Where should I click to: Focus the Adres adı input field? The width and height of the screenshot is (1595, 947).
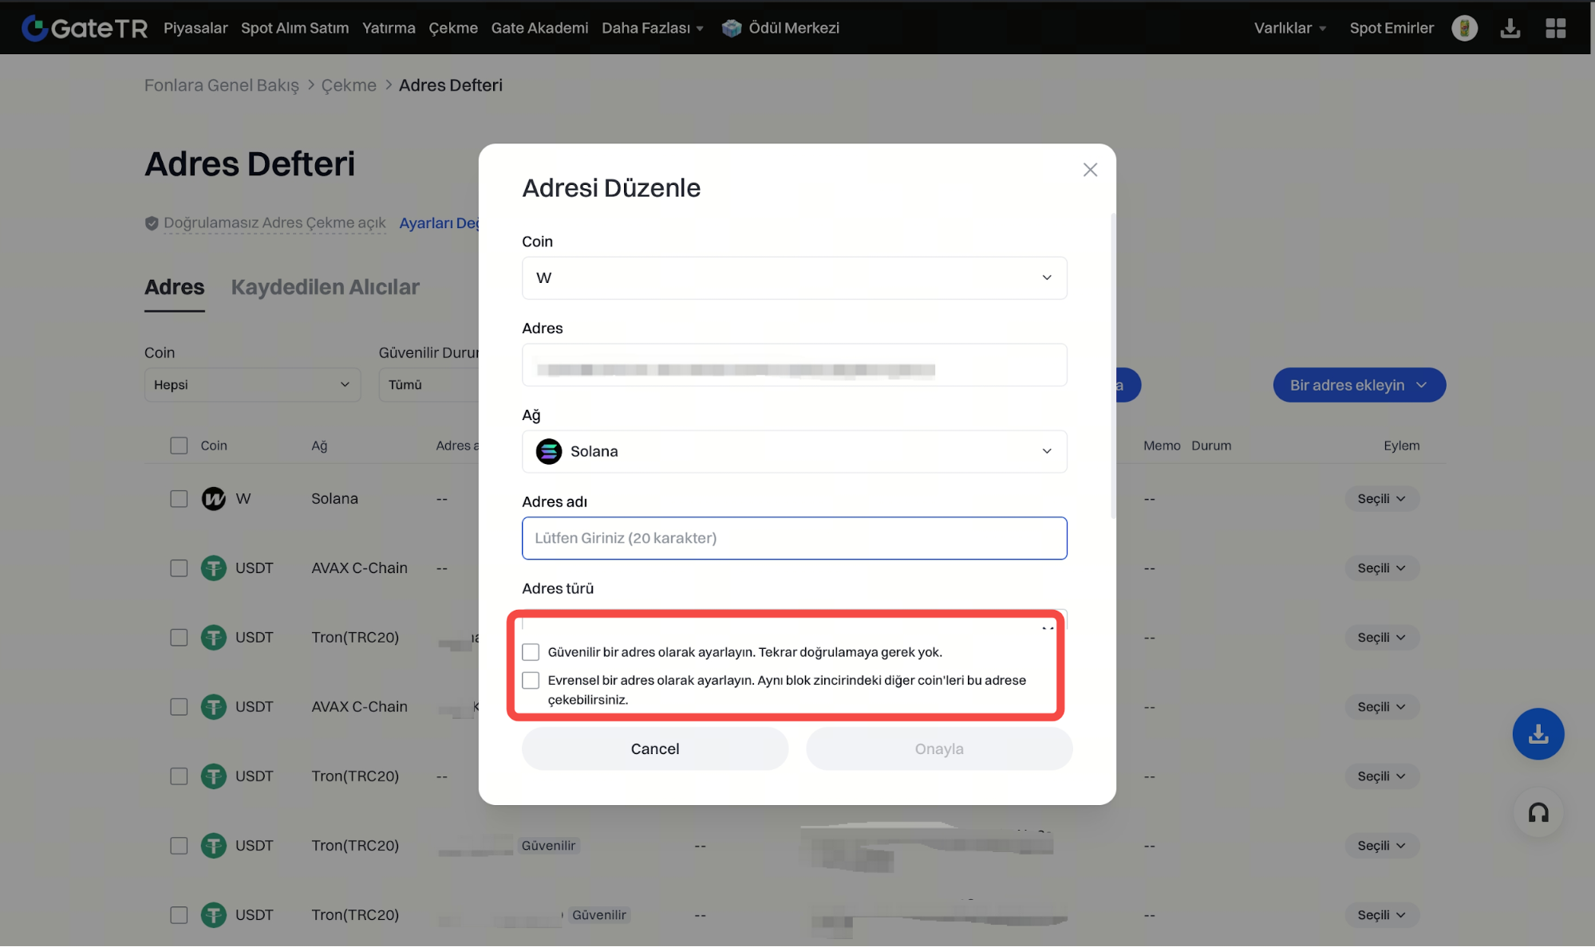point(794,538)
